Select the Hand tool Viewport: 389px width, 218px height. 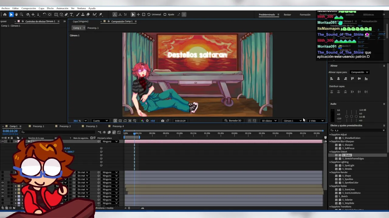16,15
